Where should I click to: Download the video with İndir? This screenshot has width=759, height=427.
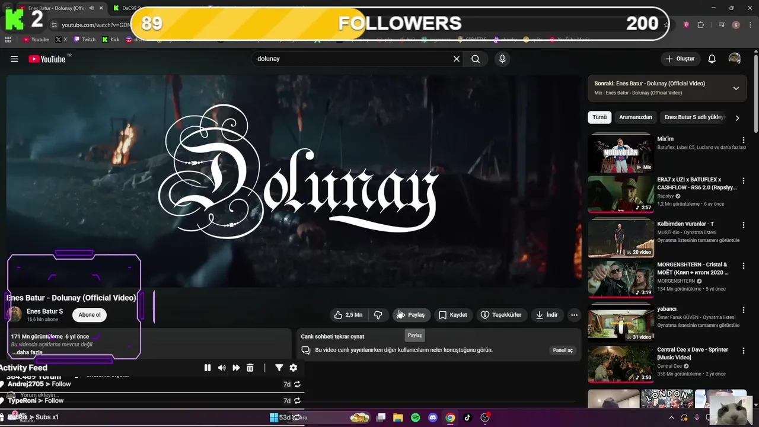click(x=547, y=315)
